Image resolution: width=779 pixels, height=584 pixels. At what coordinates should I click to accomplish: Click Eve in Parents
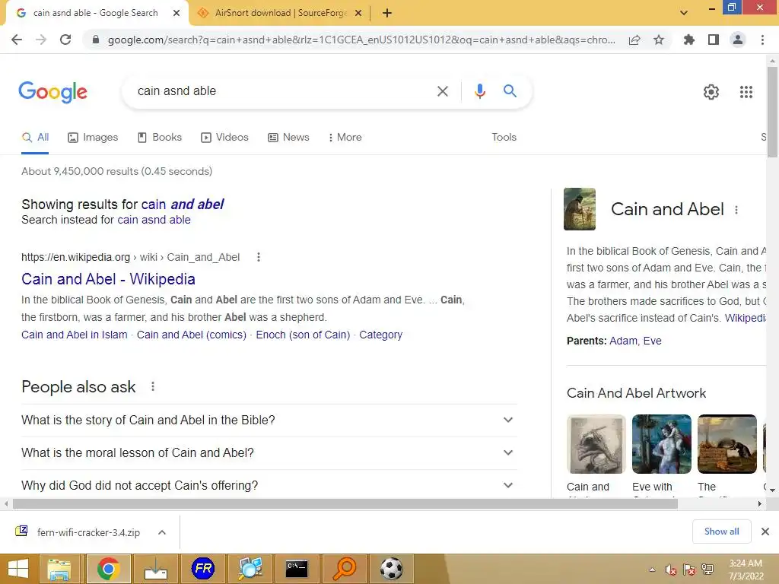click(652, 341)
